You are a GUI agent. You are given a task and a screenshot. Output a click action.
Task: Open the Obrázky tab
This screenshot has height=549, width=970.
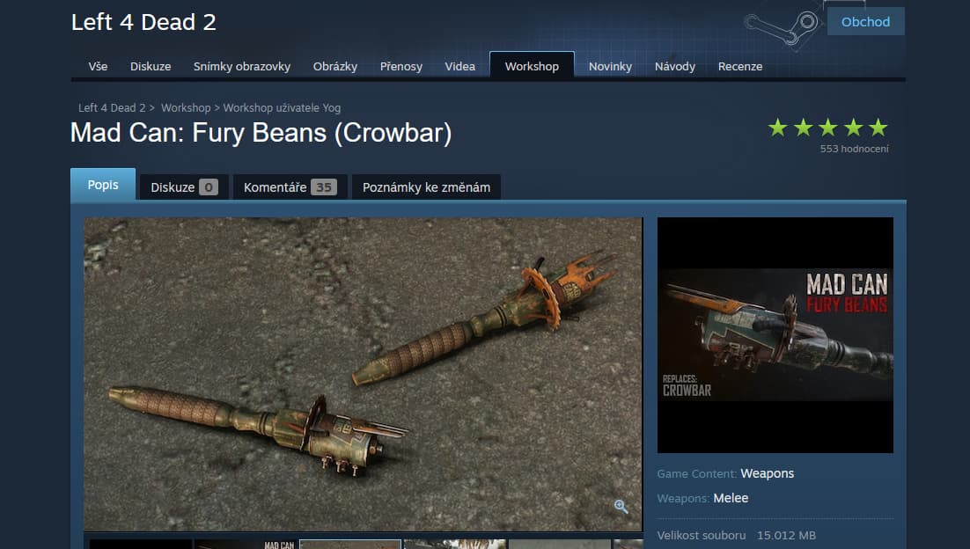coord(335,66)
